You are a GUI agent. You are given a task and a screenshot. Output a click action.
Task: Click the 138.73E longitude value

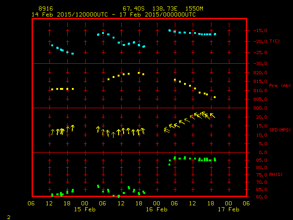[x=158, y=9]
